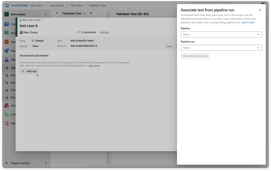
Task: Open Runs in the Test Plans section
Action: [x=7, y=97]
